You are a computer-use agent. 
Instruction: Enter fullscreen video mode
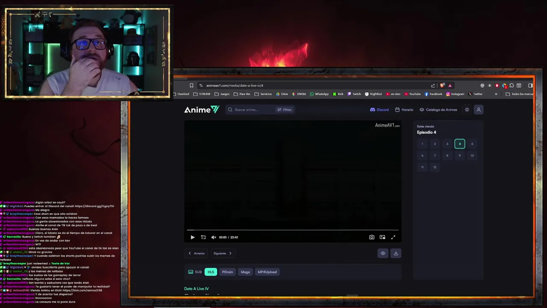(x=393, y=237)
